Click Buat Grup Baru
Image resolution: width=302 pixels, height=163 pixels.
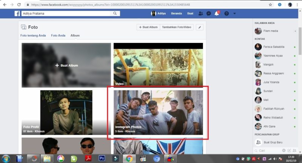[x=273, y=142]
